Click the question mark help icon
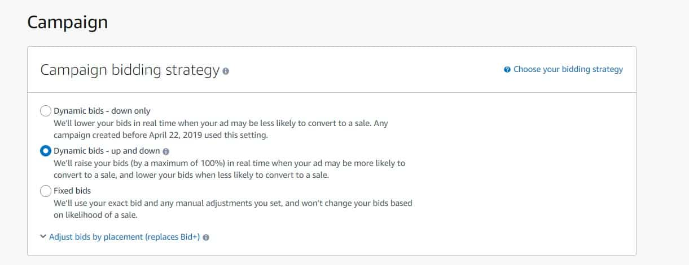This screenshot has height=265, width=689. [x=507, y=70]
